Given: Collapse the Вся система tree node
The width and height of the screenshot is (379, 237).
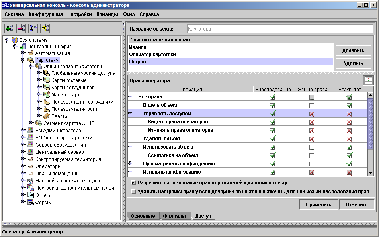Looking at the screenshot, I should pyautogui.click(x=7, y=40).
